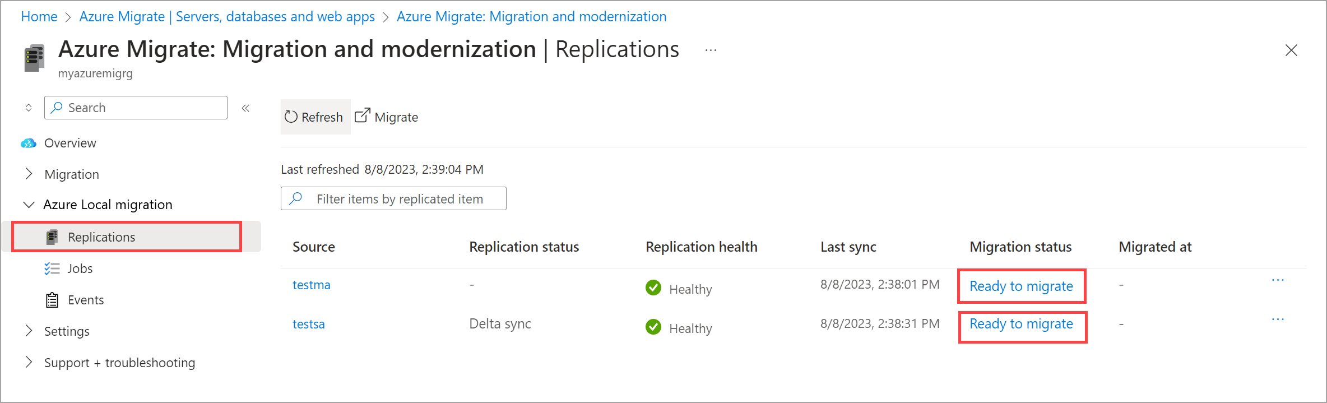
Task: Click Ready to migrate for testsa
Action: [x=1021, y=324]
